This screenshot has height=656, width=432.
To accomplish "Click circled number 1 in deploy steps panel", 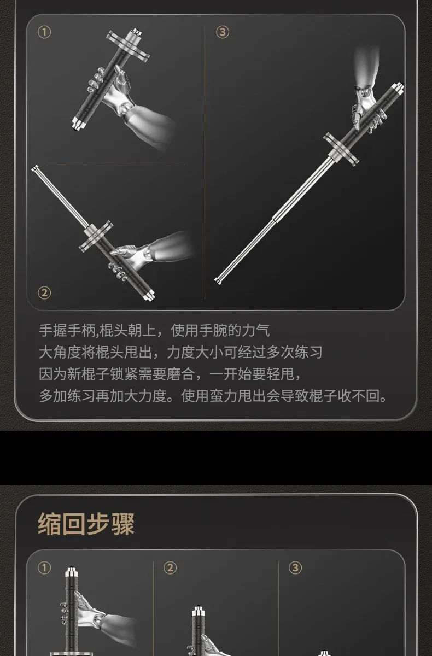I will coord(44,32).
